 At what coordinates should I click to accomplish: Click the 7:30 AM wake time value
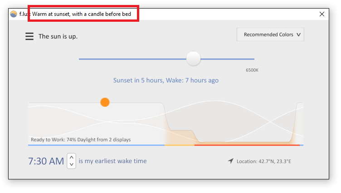pyautogui.click(x=46, y=161)
